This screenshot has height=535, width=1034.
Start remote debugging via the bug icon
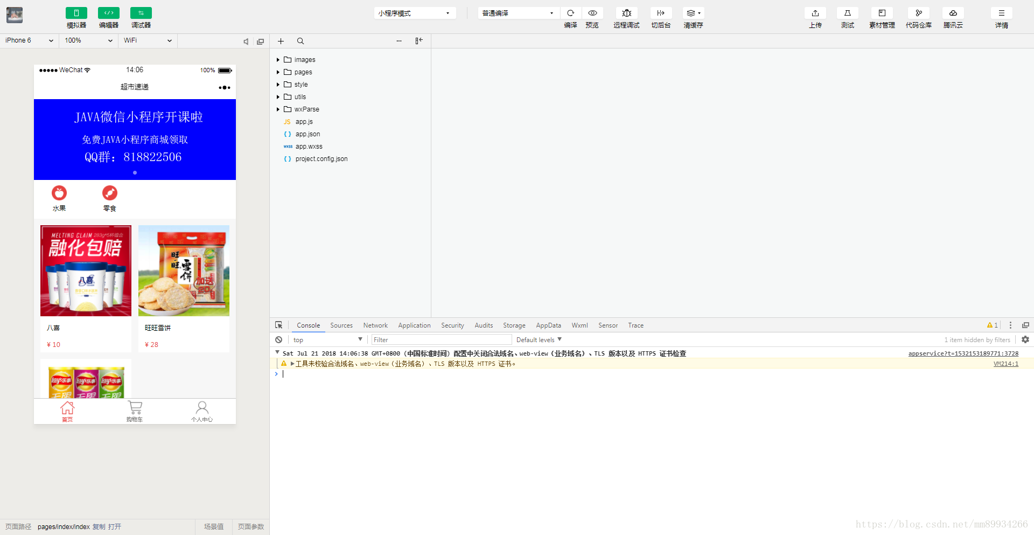(626, 13)
